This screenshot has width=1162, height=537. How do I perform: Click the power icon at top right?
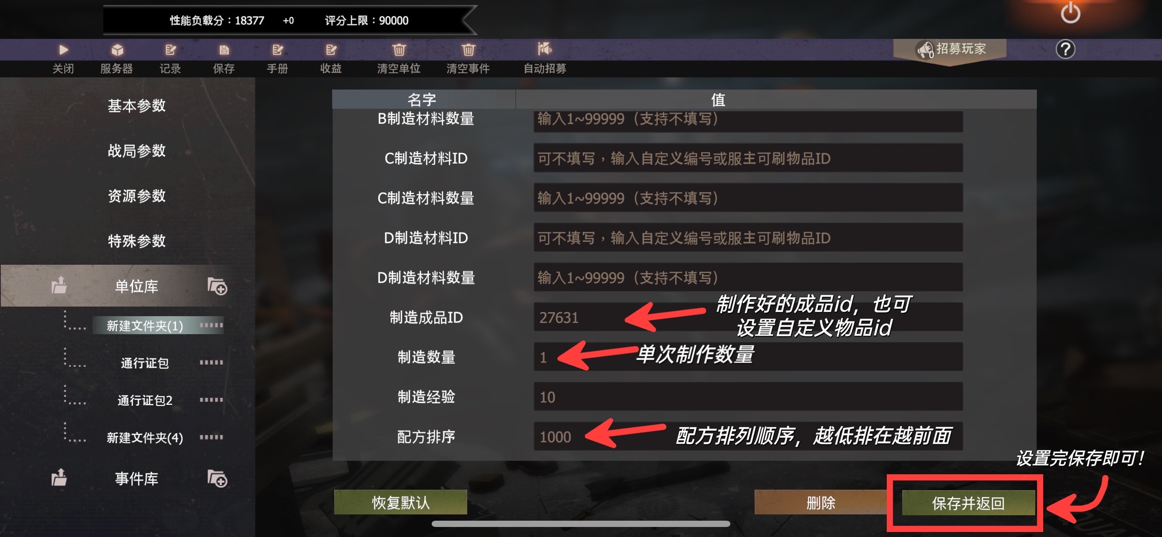click(x=1070, y=13)
